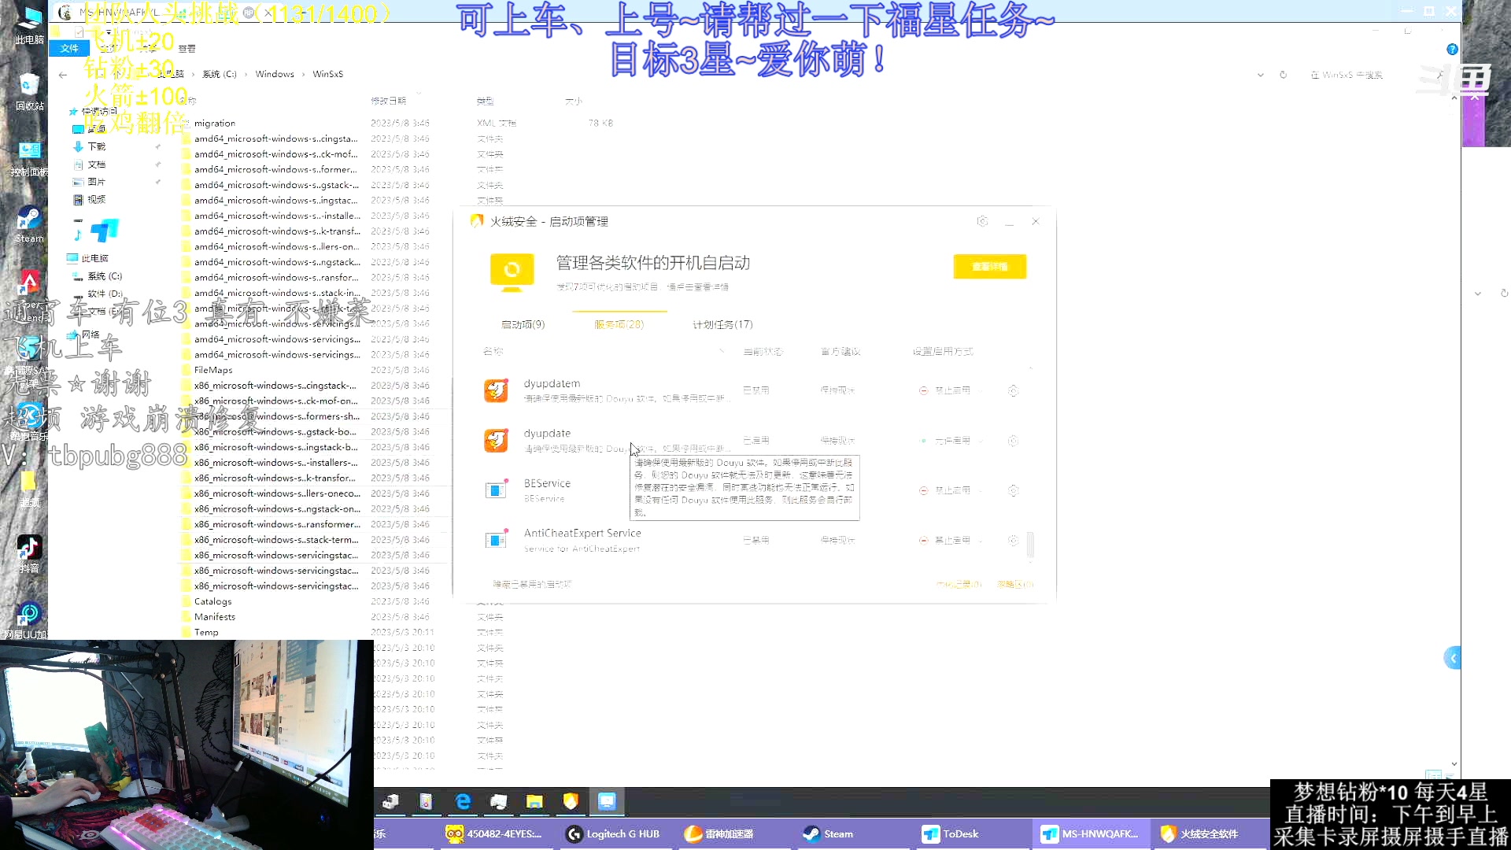
Task: Switch to 计划任务(17) tab
Action: click(x=722, y=323)
